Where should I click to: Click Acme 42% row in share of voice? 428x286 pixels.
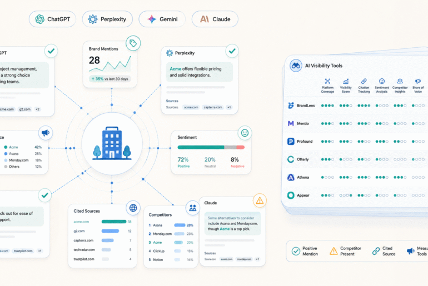23,147
